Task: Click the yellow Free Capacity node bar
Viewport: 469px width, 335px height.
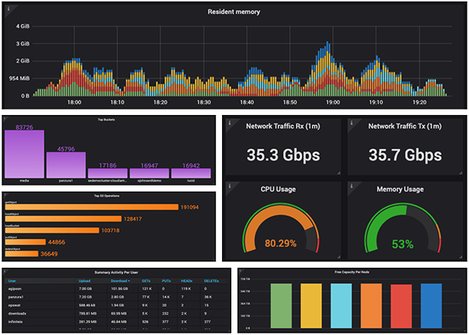Action: click(311, 306)
